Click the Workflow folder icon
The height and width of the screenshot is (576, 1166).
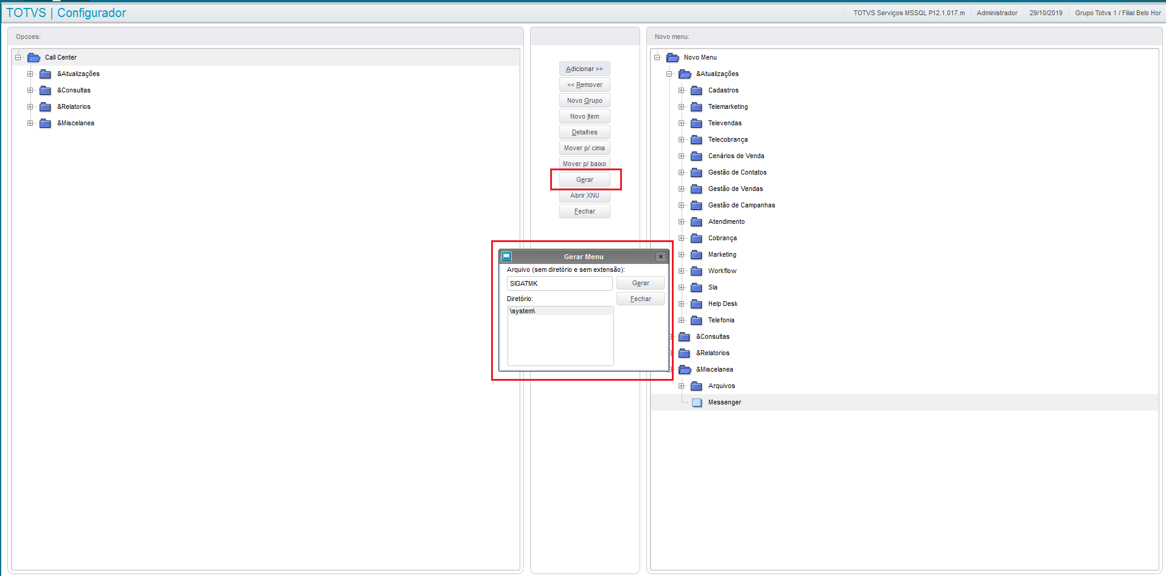[696, 271]
